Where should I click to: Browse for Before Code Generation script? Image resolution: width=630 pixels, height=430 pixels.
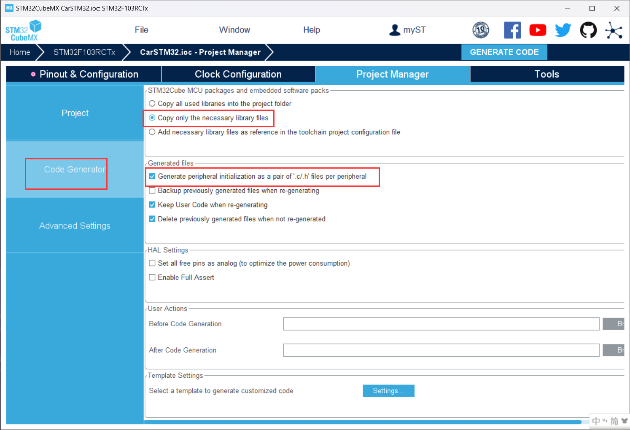point(614,324)
